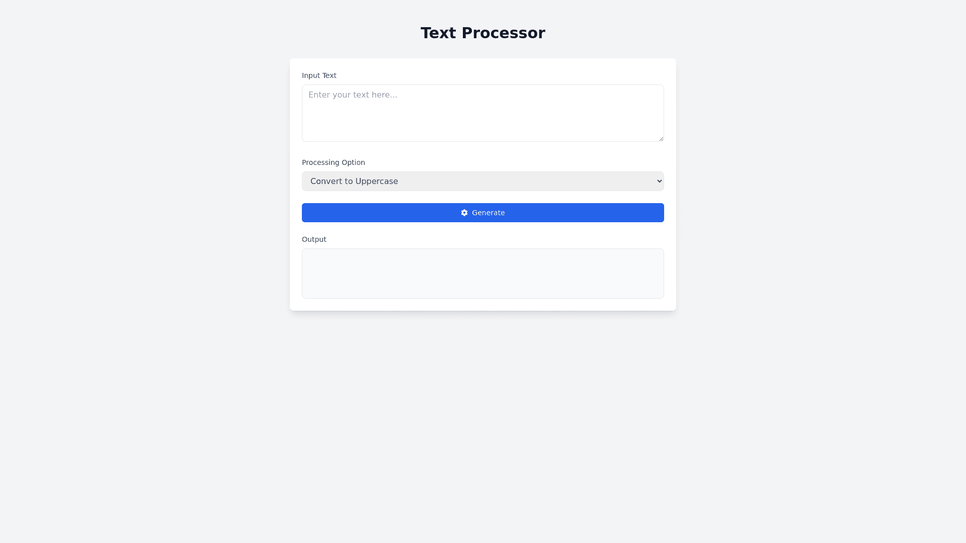
Task: Click the dropdown chevron arrow
Action: [x=660, y=181]
